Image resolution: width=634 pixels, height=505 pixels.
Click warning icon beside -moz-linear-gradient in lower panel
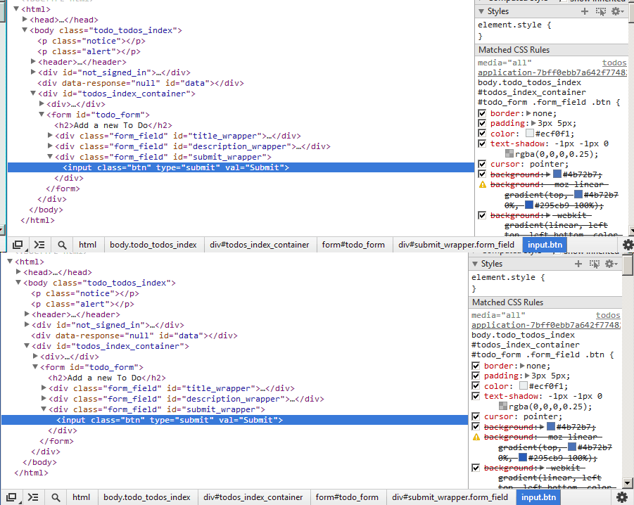tap(476, 437)
